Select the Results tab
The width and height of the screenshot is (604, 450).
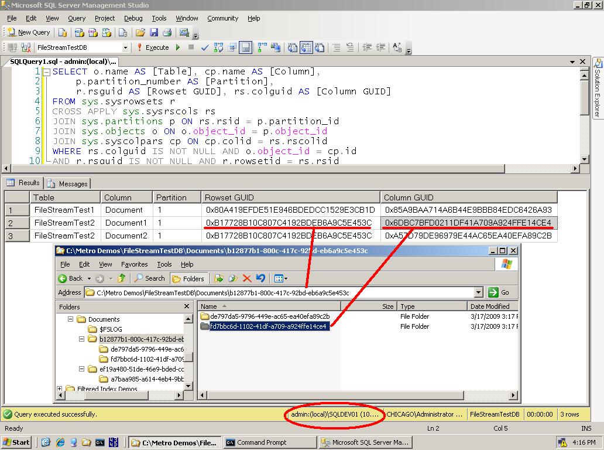tap(23, 183)
